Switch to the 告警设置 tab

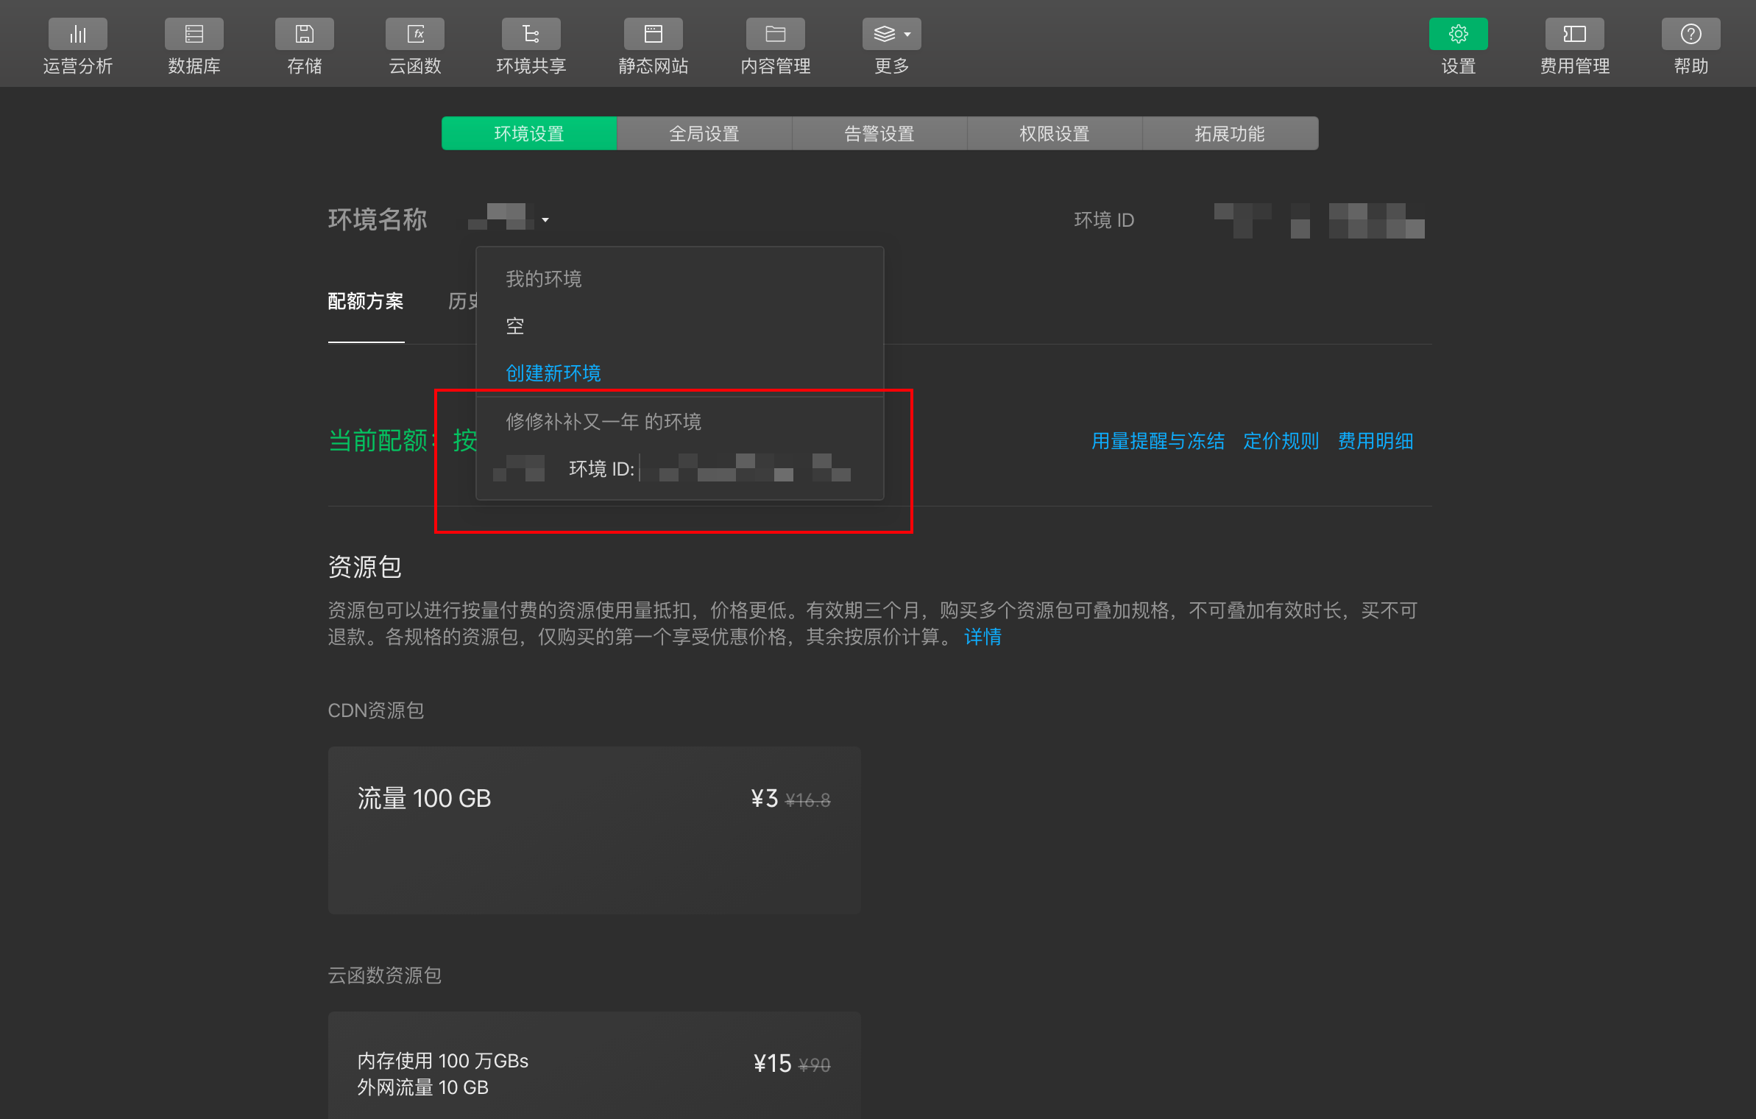(879, 134)
